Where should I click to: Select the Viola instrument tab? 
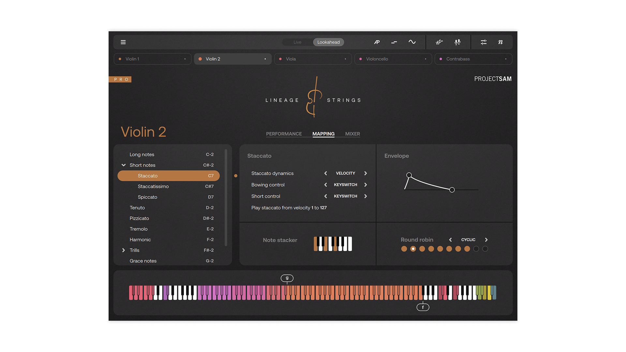(313, 59)
